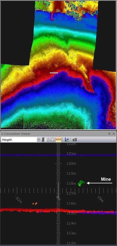Click the Crossection Viewer title bar
The height and width of the screenshot is (246, 117).
[58, 134]
